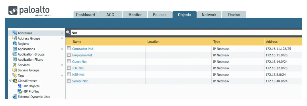Image resolution: width=307 pixels, height=106 pixels.
Task: Open the NSB-Net address link
Action: (x=78, y=75)
